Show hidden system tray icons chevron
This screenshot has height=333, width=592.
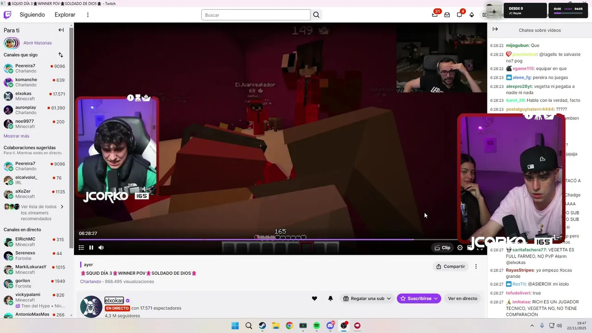pos(532,326)
